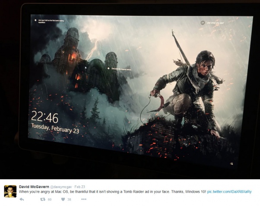The width and height of the screenshot is (260, 206).
Task: Click the 22:46 lock screen clock
Action: pos(45,117)
